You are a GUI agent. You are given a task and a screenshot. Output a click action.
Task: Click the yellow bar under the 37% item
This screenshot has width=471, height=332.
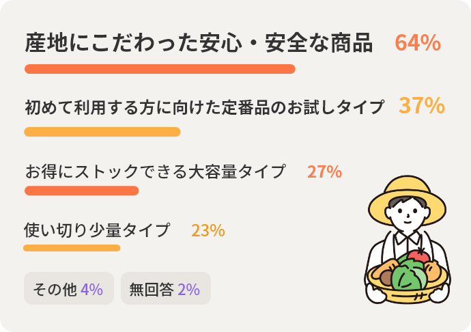coord(102,132)
